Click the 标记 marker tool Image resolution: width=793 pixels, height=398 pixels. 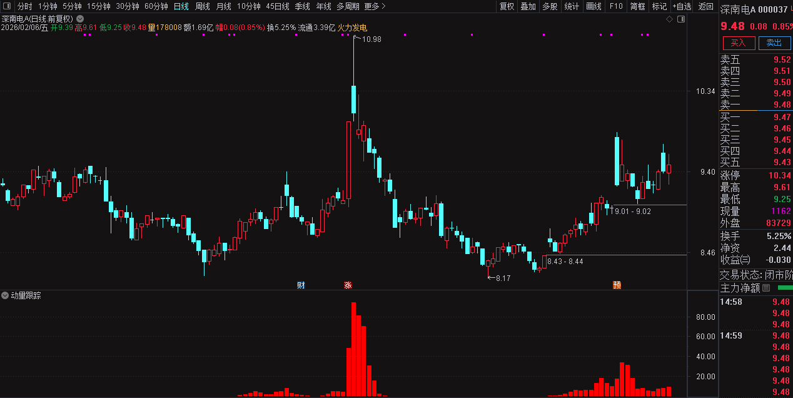[x=659, y=6]
